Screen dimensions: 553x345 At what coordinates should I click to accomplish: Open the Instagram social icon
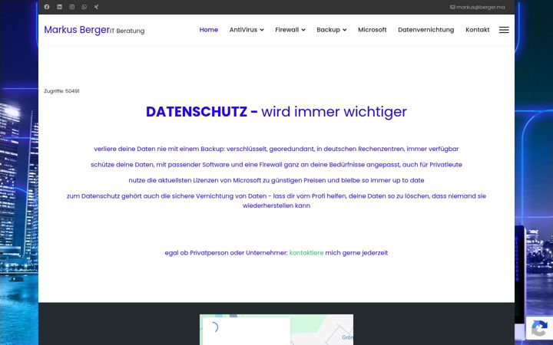pos(72,7)
